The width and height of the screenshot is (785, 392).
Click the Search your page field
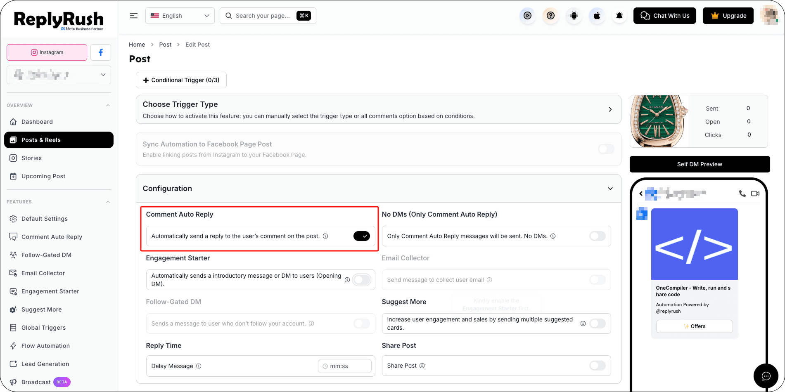click(268, 16)
